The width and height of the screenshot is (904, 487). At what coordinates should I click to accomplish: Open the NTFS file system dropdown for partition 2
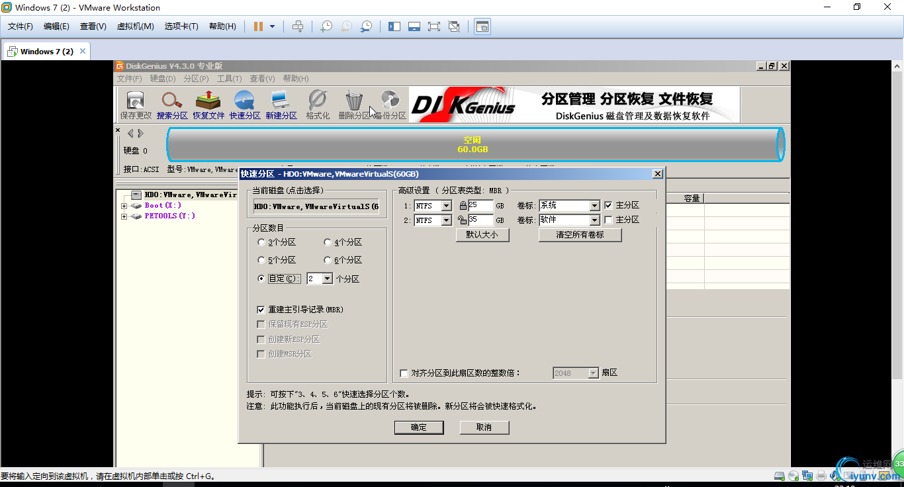447,220
